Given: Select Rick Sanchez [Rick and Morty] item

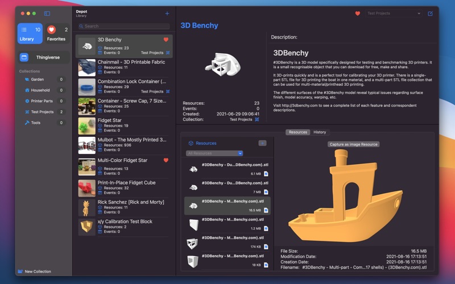Looking at the screenshot, I should point(124,207).
